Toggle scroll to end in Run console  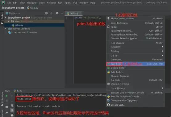point(12,110)
